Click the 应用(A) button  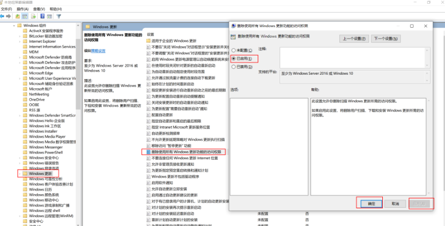pos(419,204)
